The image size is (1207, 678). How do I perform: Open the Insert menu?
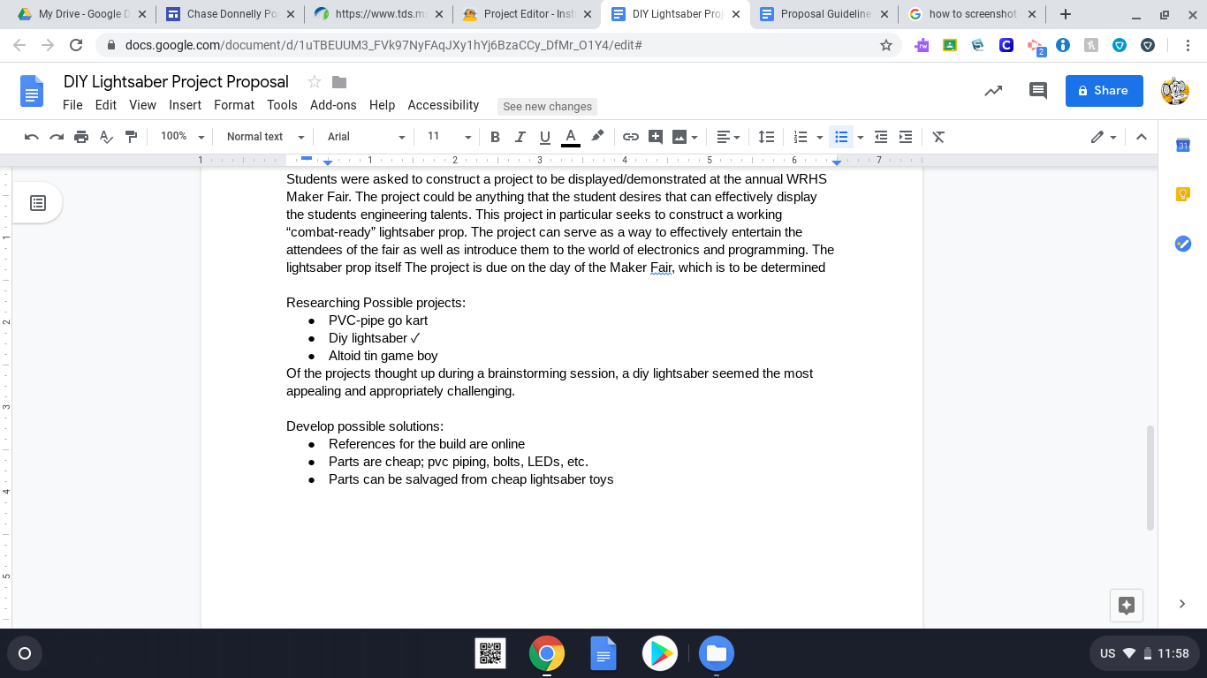tap(186, 105)
